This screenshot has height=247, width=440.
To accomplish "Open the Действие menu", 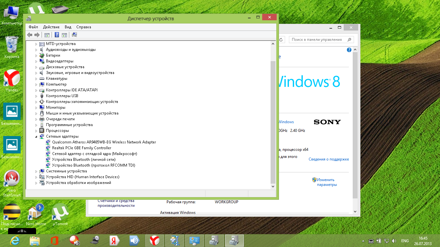I will pyautogui.click(x=51, y=27).
